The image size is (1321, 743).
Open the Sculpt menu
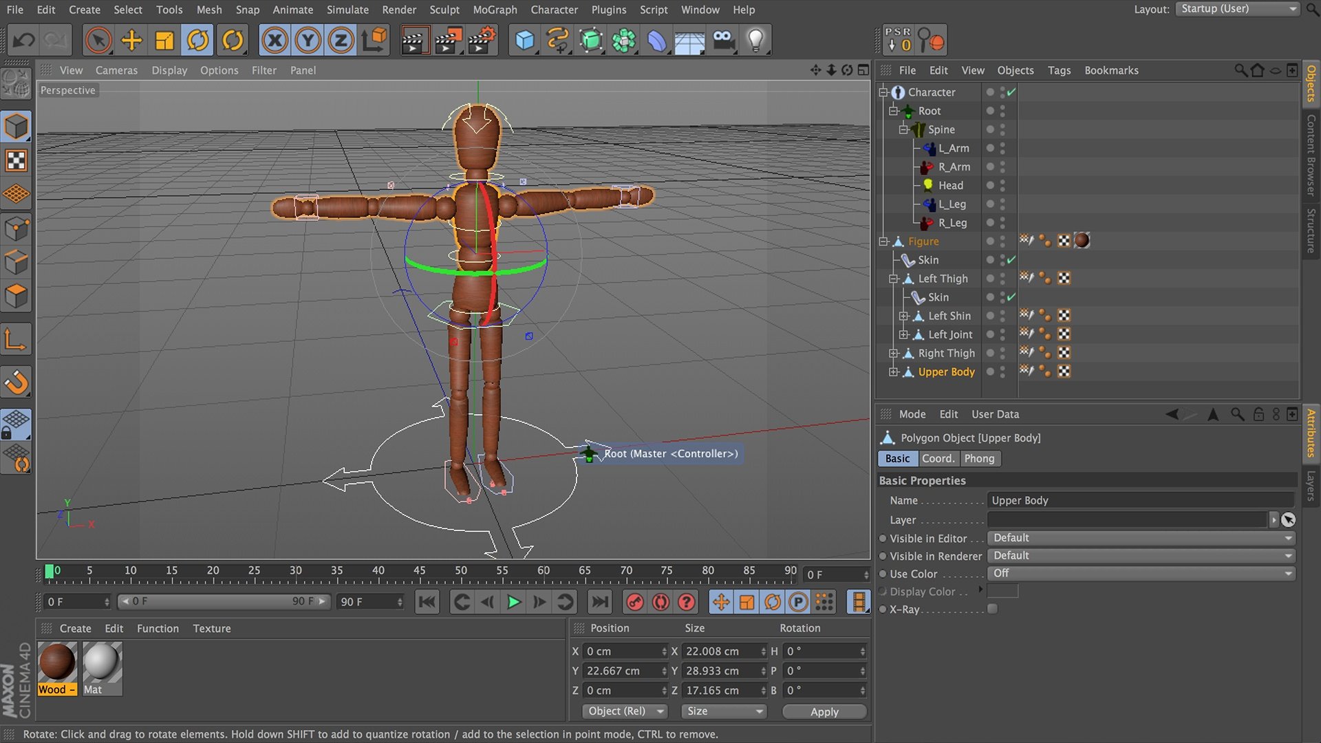point(444,10)
